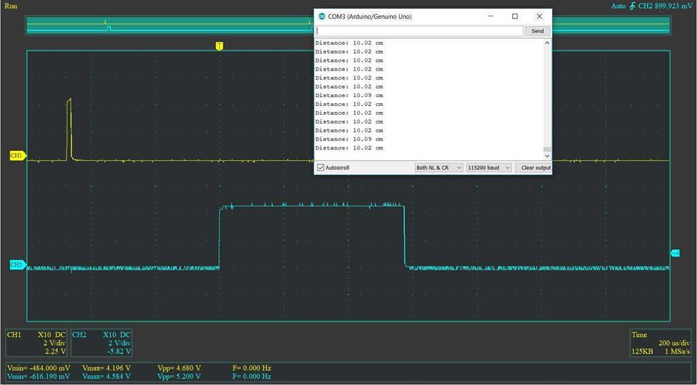The image size is (697, 385).
Task: Click the Vmin= -616.190 mV measurement
Action: click(38, 377)
